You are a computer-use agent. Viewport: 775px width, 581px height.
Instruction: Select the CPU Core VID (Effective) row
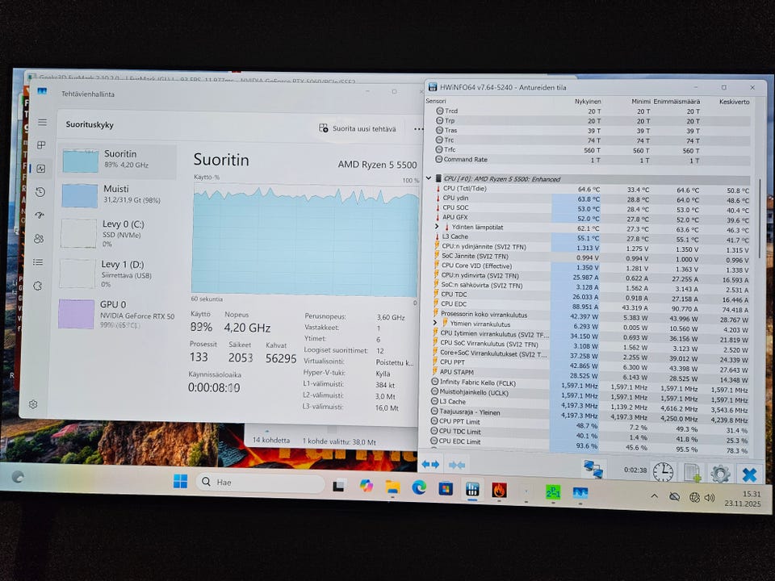tap(591, 267)
